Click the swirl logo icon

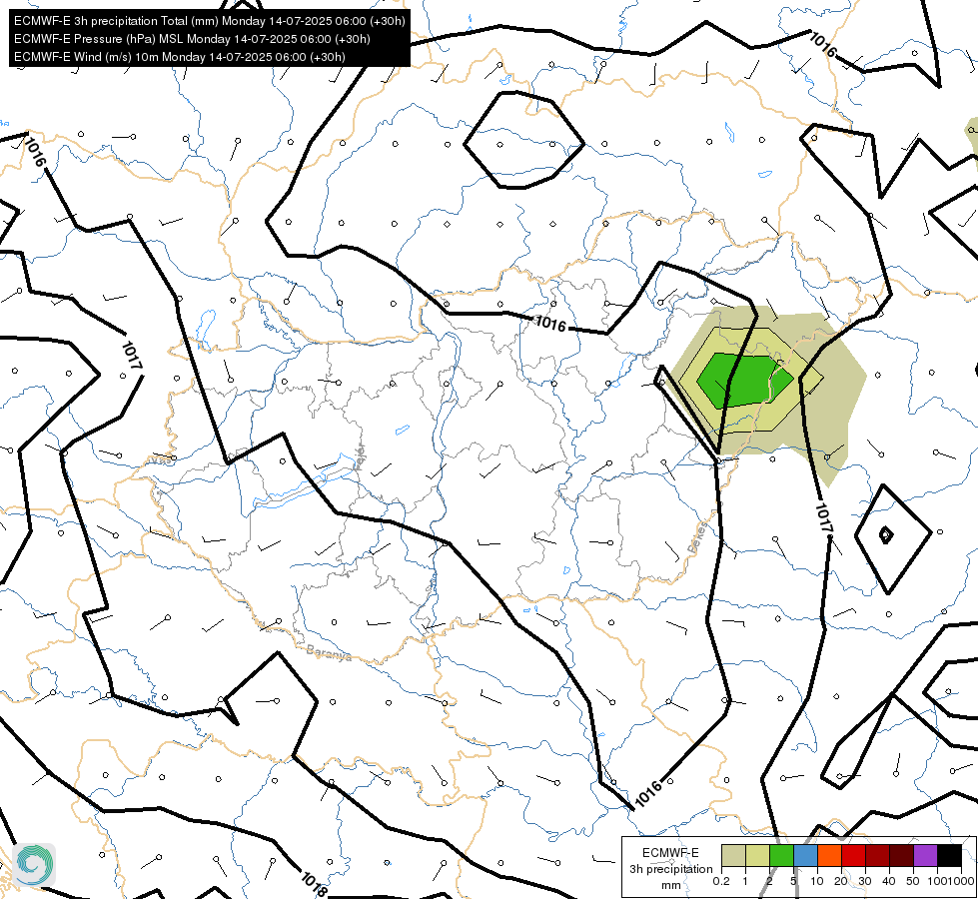point(34,864)
